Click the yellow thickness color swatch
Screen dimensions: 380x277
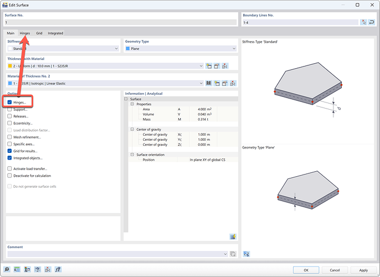pyautogui.click(x=10, y=66)
